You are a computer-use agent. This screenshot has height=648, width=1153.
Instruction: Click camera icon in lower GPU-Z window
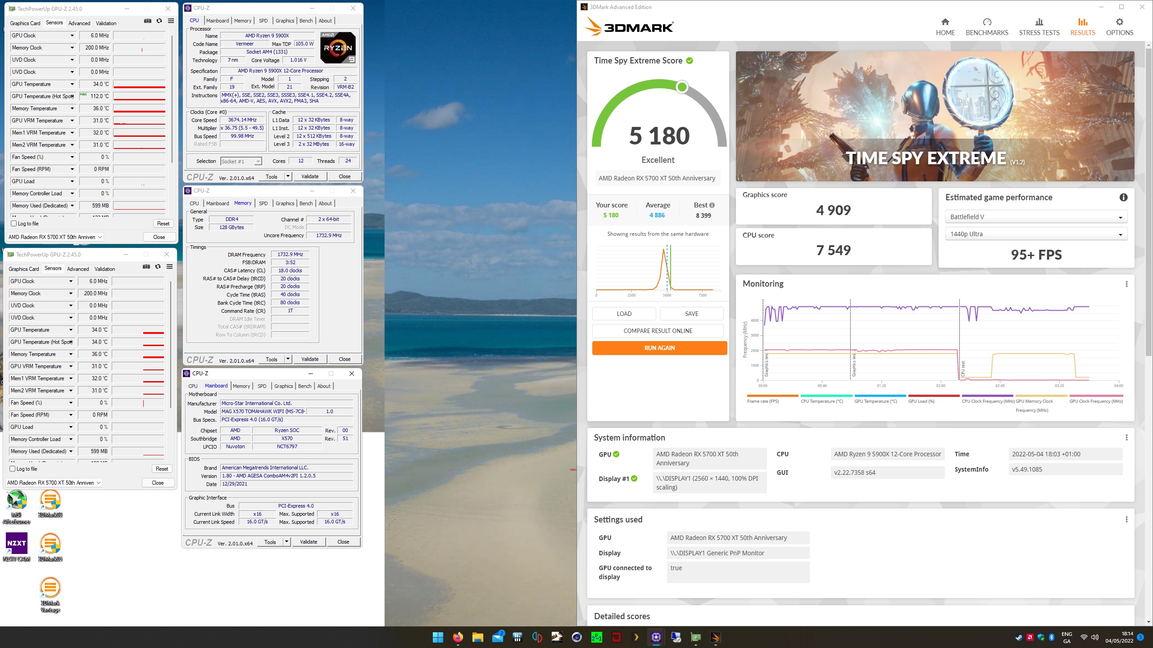146,266
